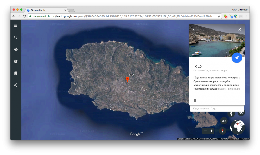Click the Share icon in the sidebar
The image size is (260, 155).
click(x=16, y=85)
